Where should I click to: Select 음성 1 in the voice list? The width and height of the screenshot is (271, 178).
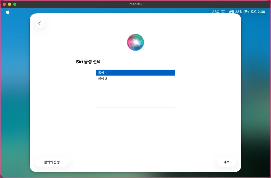pyautogui.click(x=135, y=73)
